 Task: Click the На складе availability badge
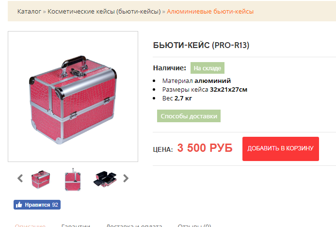pyautogui.click(x=207, y=68)
